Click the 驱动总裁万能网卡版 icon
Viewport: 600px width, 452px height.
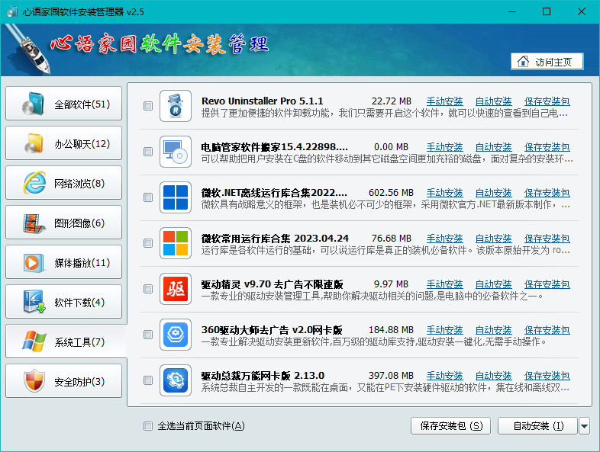point(176,380)
